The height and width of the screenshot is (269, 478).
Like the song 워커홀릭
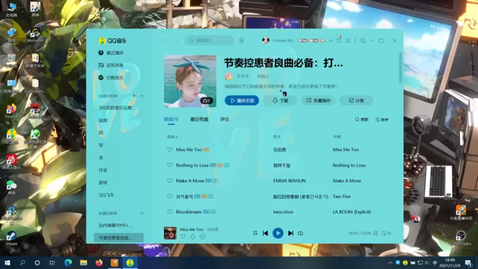tap(170, 197)
